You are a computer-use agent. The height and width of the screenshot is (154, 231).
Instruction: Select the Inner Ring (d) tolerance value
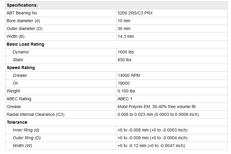pyautogui.click(x=152, y=130)
